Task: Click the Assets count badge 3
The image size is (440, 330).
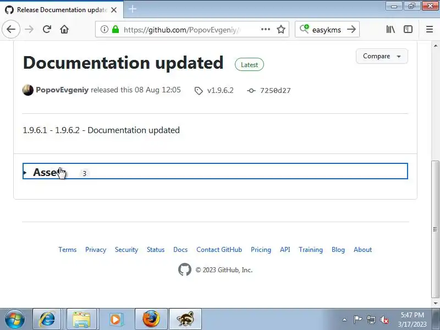Action: 84,173
